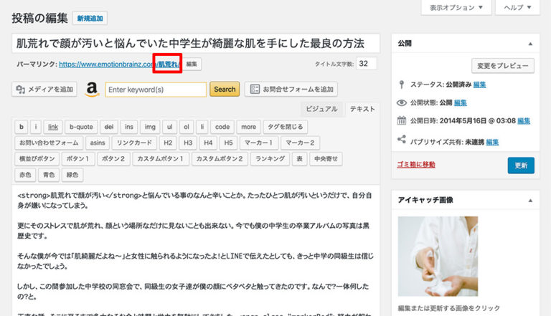Open ヘルプ dropdown

pos(517,8)
